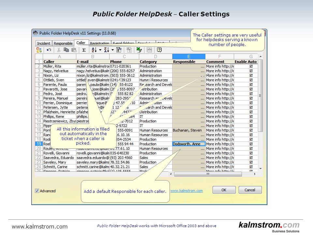Click the Office-style menu icon in the toolbar
The width and height of the screenshot is (313, 235).
[39, 50]
